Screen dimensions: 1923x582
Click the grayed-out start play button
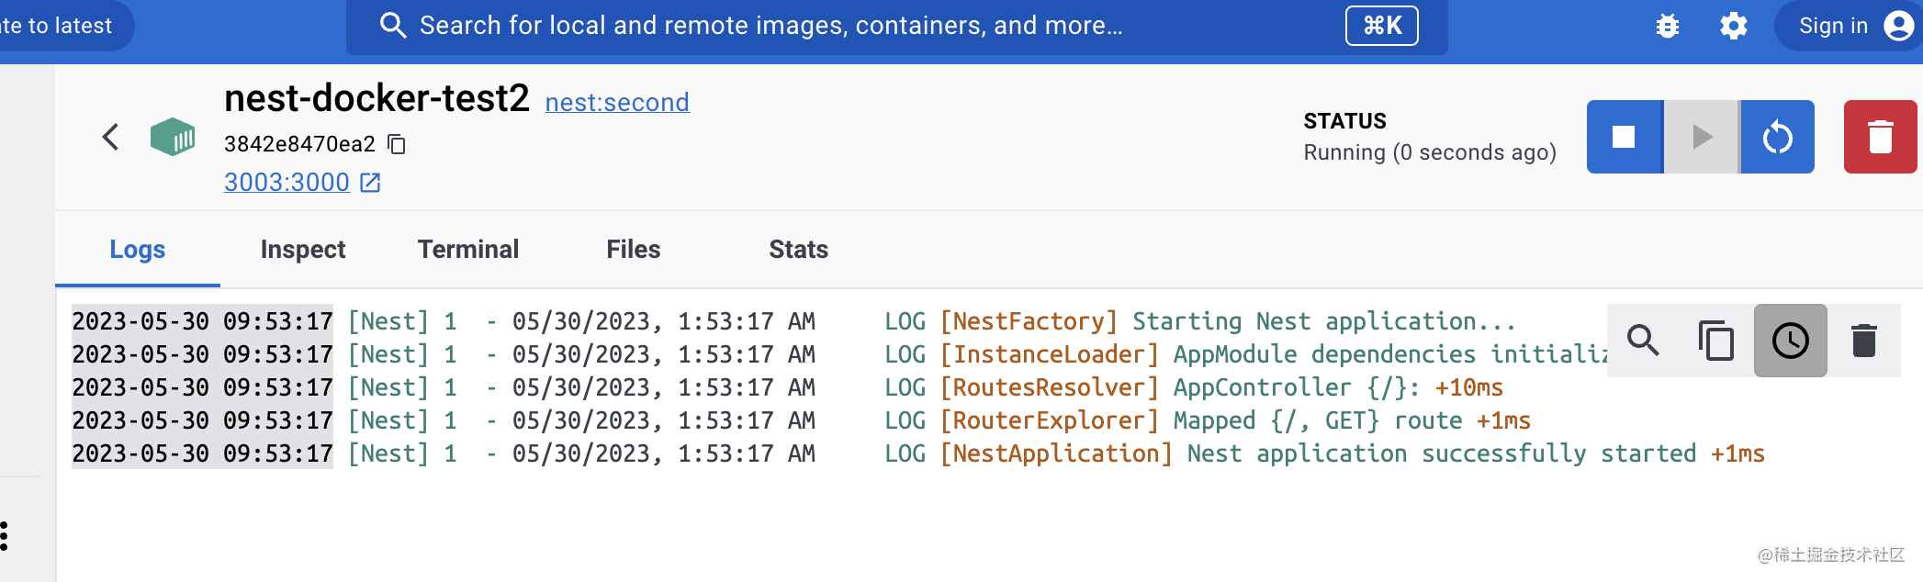(1702, 137)
